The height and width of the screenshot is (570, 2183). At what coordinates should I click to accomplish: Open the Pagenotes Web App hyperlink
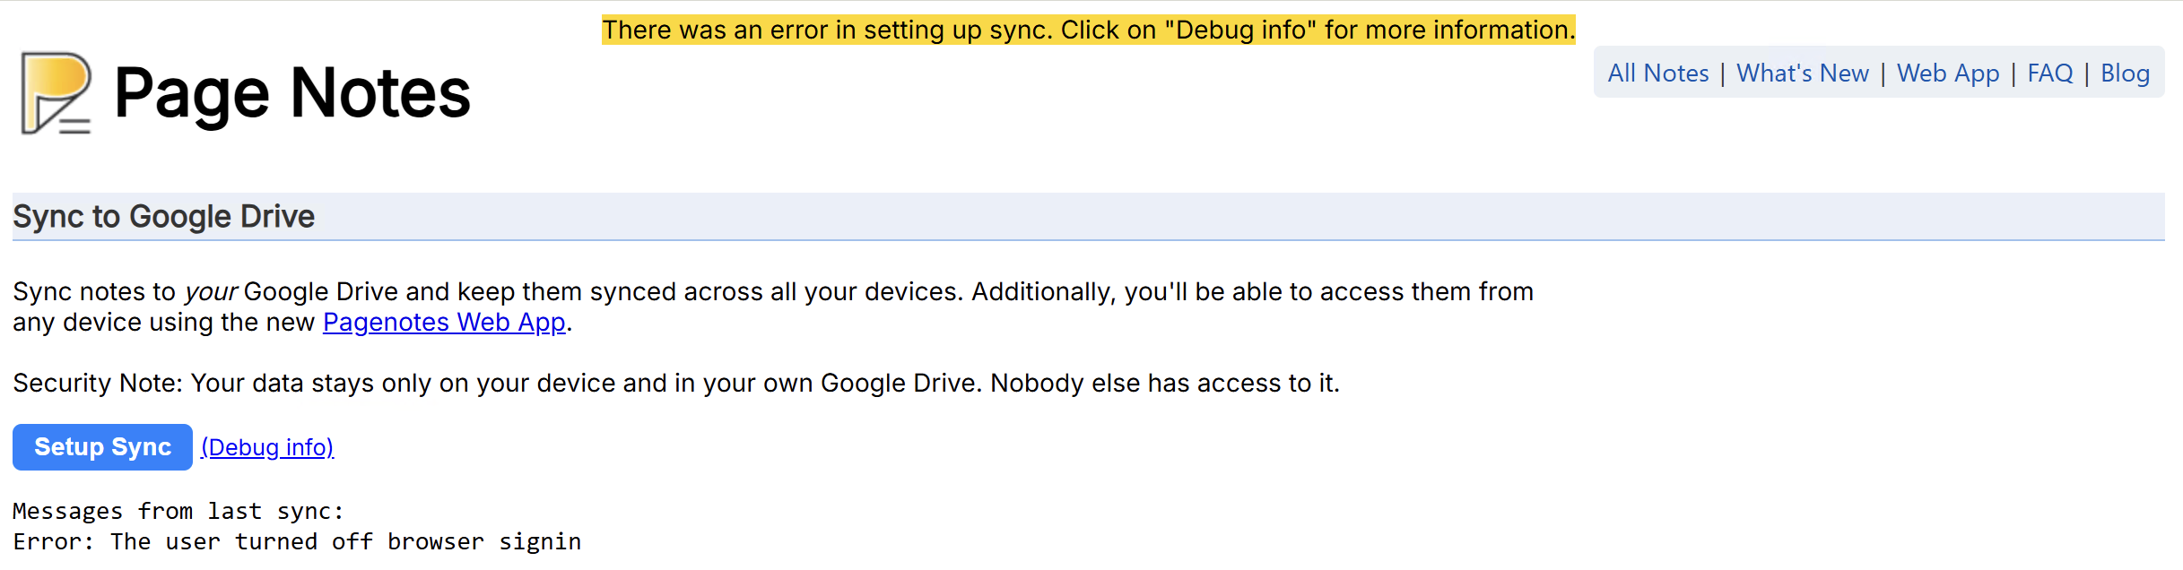[x=442, y=322]
